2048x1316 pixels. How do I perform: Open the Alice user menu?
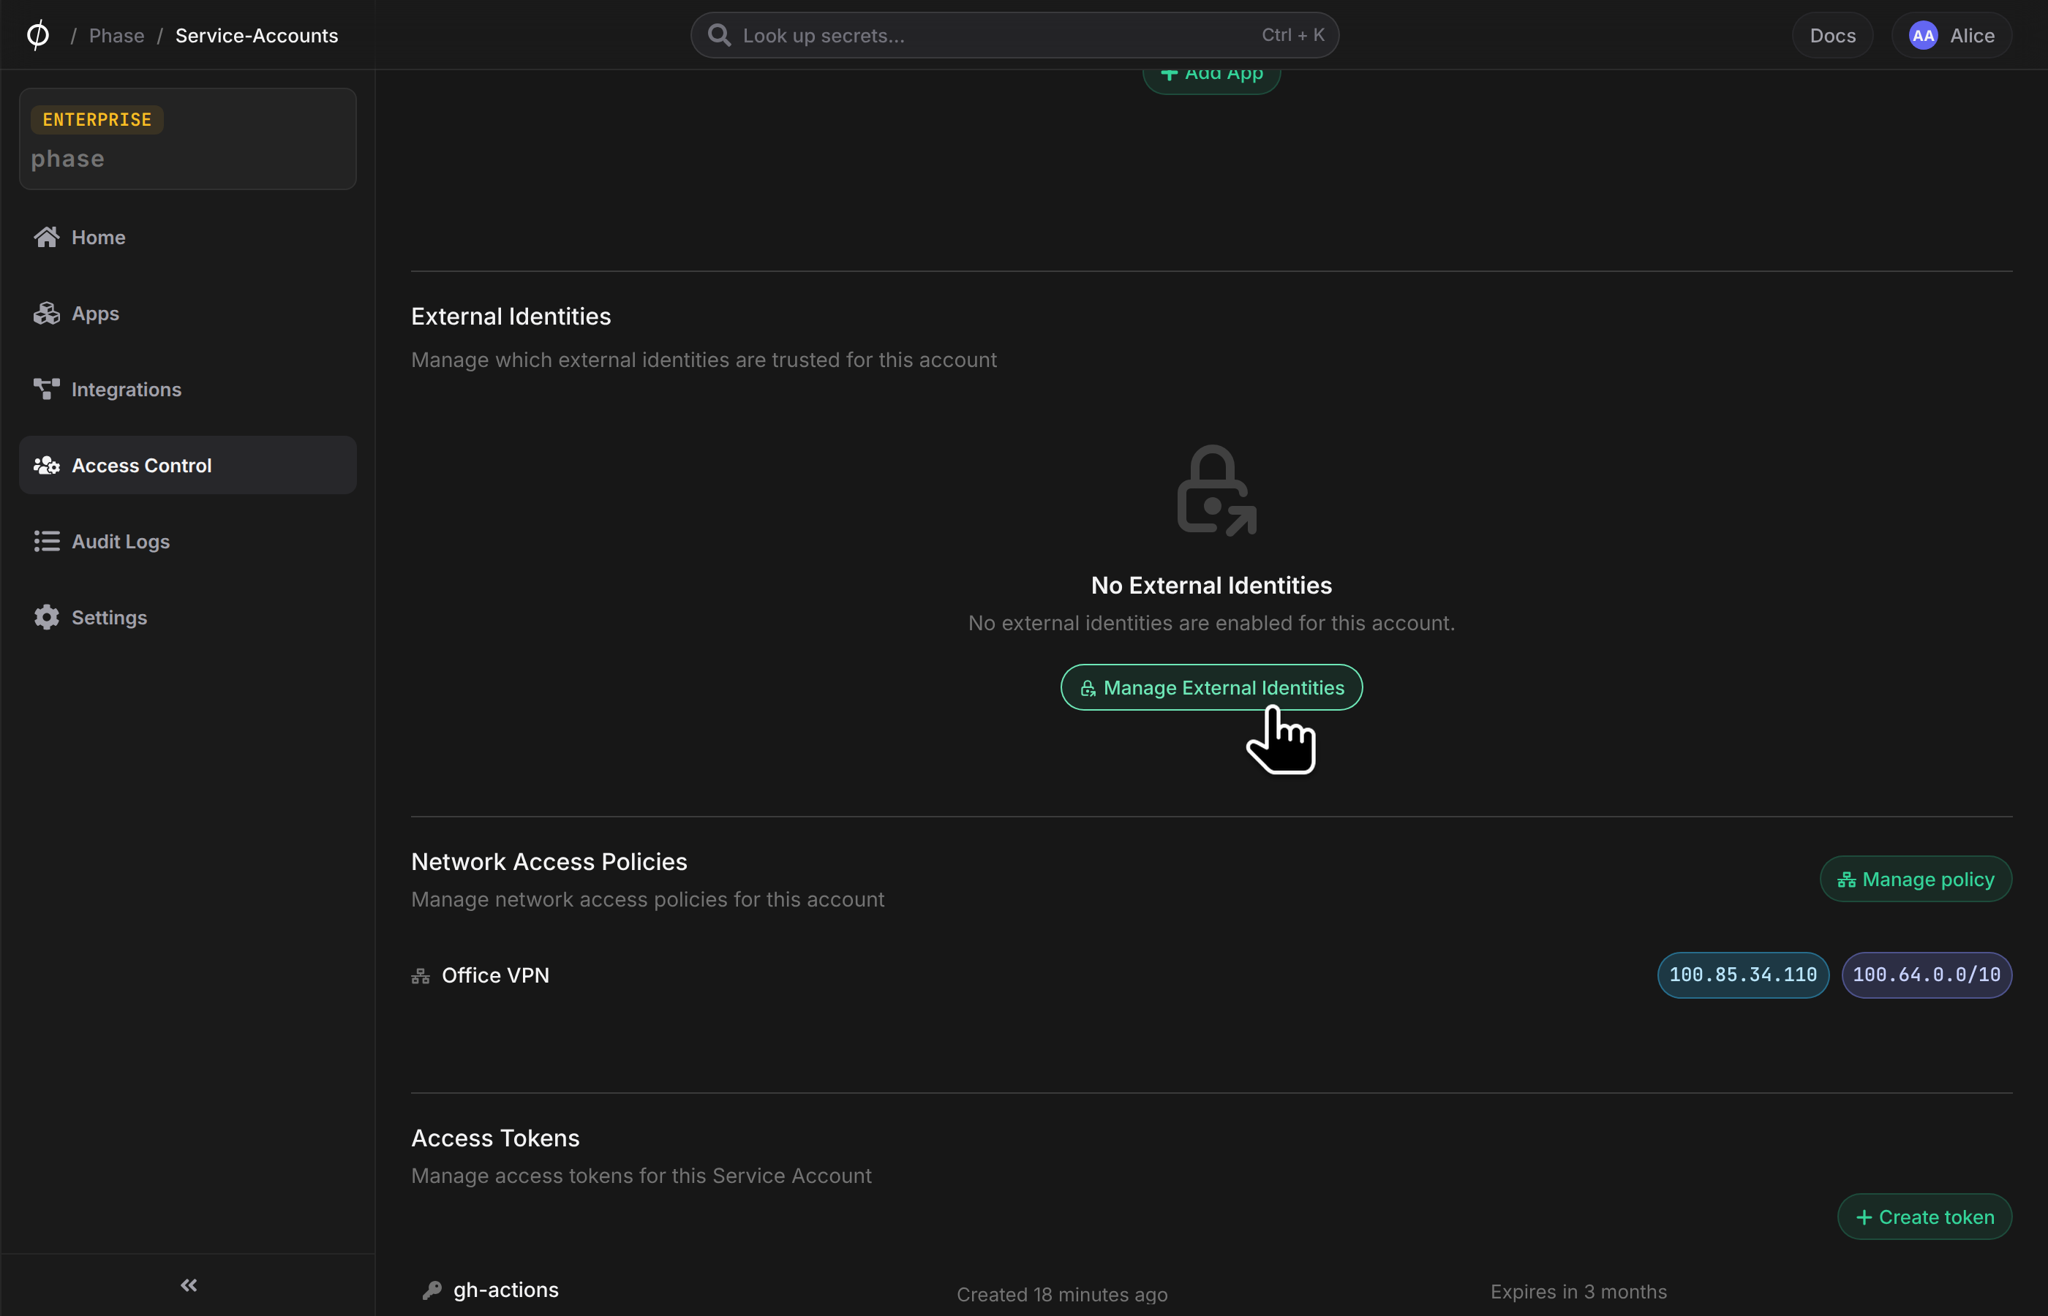click(x=1951, y=35)
